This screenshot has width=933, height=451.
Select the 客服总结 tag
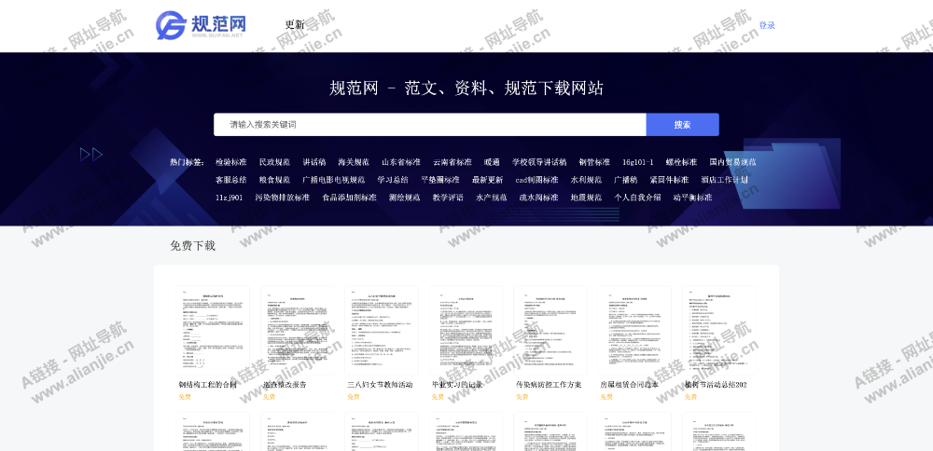coord(230,180)
